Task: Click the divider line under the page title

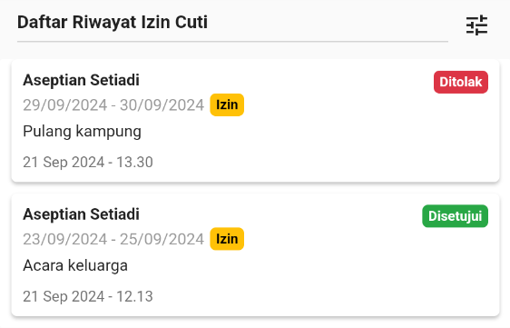Action: pyautogui.click(x=232, y=42)
